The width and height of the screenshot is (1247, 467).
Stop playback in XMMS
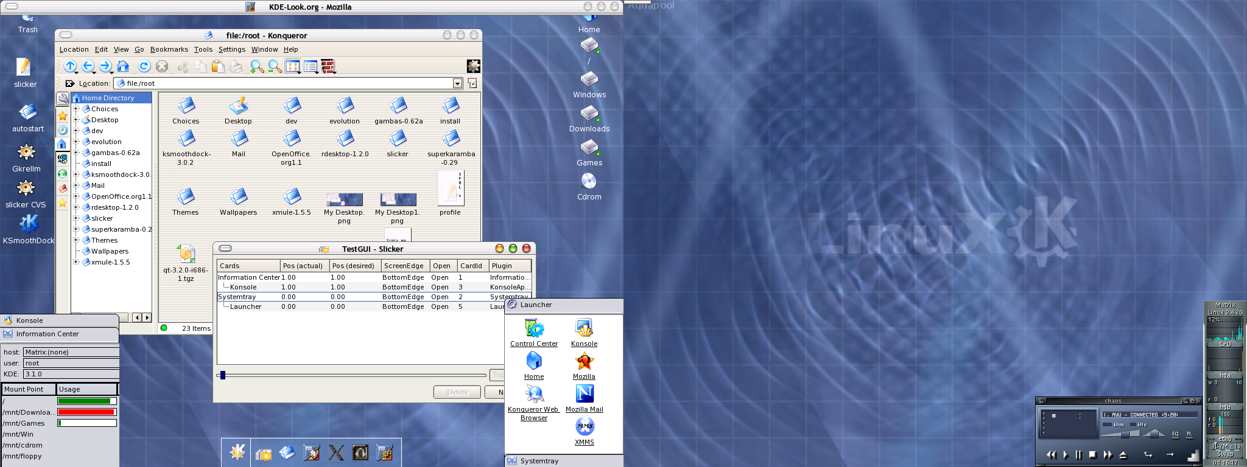[1092, 454]
